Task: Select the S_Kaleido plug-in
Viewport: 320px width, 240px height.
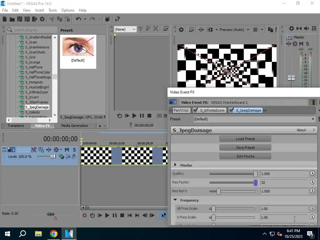Action: [x=32, y=112]
